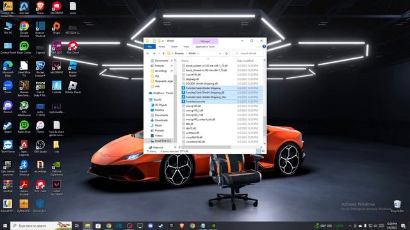Select the MSI Afterburner desktop icon

(x=24, y=109)
